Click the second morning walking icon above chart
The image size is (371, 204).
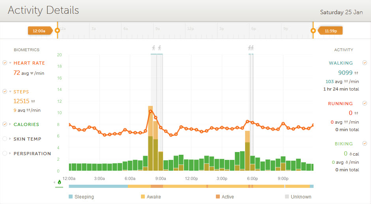click(x=159, y=48)
